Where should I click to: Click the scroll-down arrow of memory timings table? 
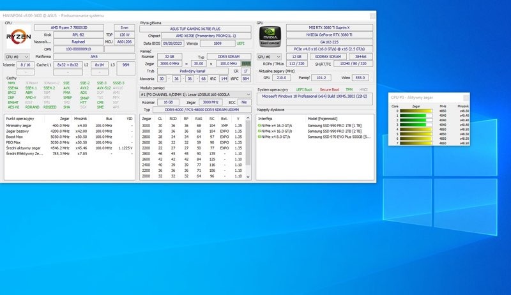(x=248, y=177)
